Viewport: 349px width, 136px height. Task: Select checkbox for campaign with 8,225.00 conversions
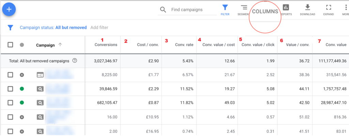pos(10,75)
